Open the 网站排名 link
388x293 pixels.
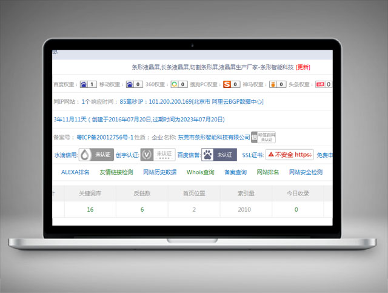[x=268, y=172]
